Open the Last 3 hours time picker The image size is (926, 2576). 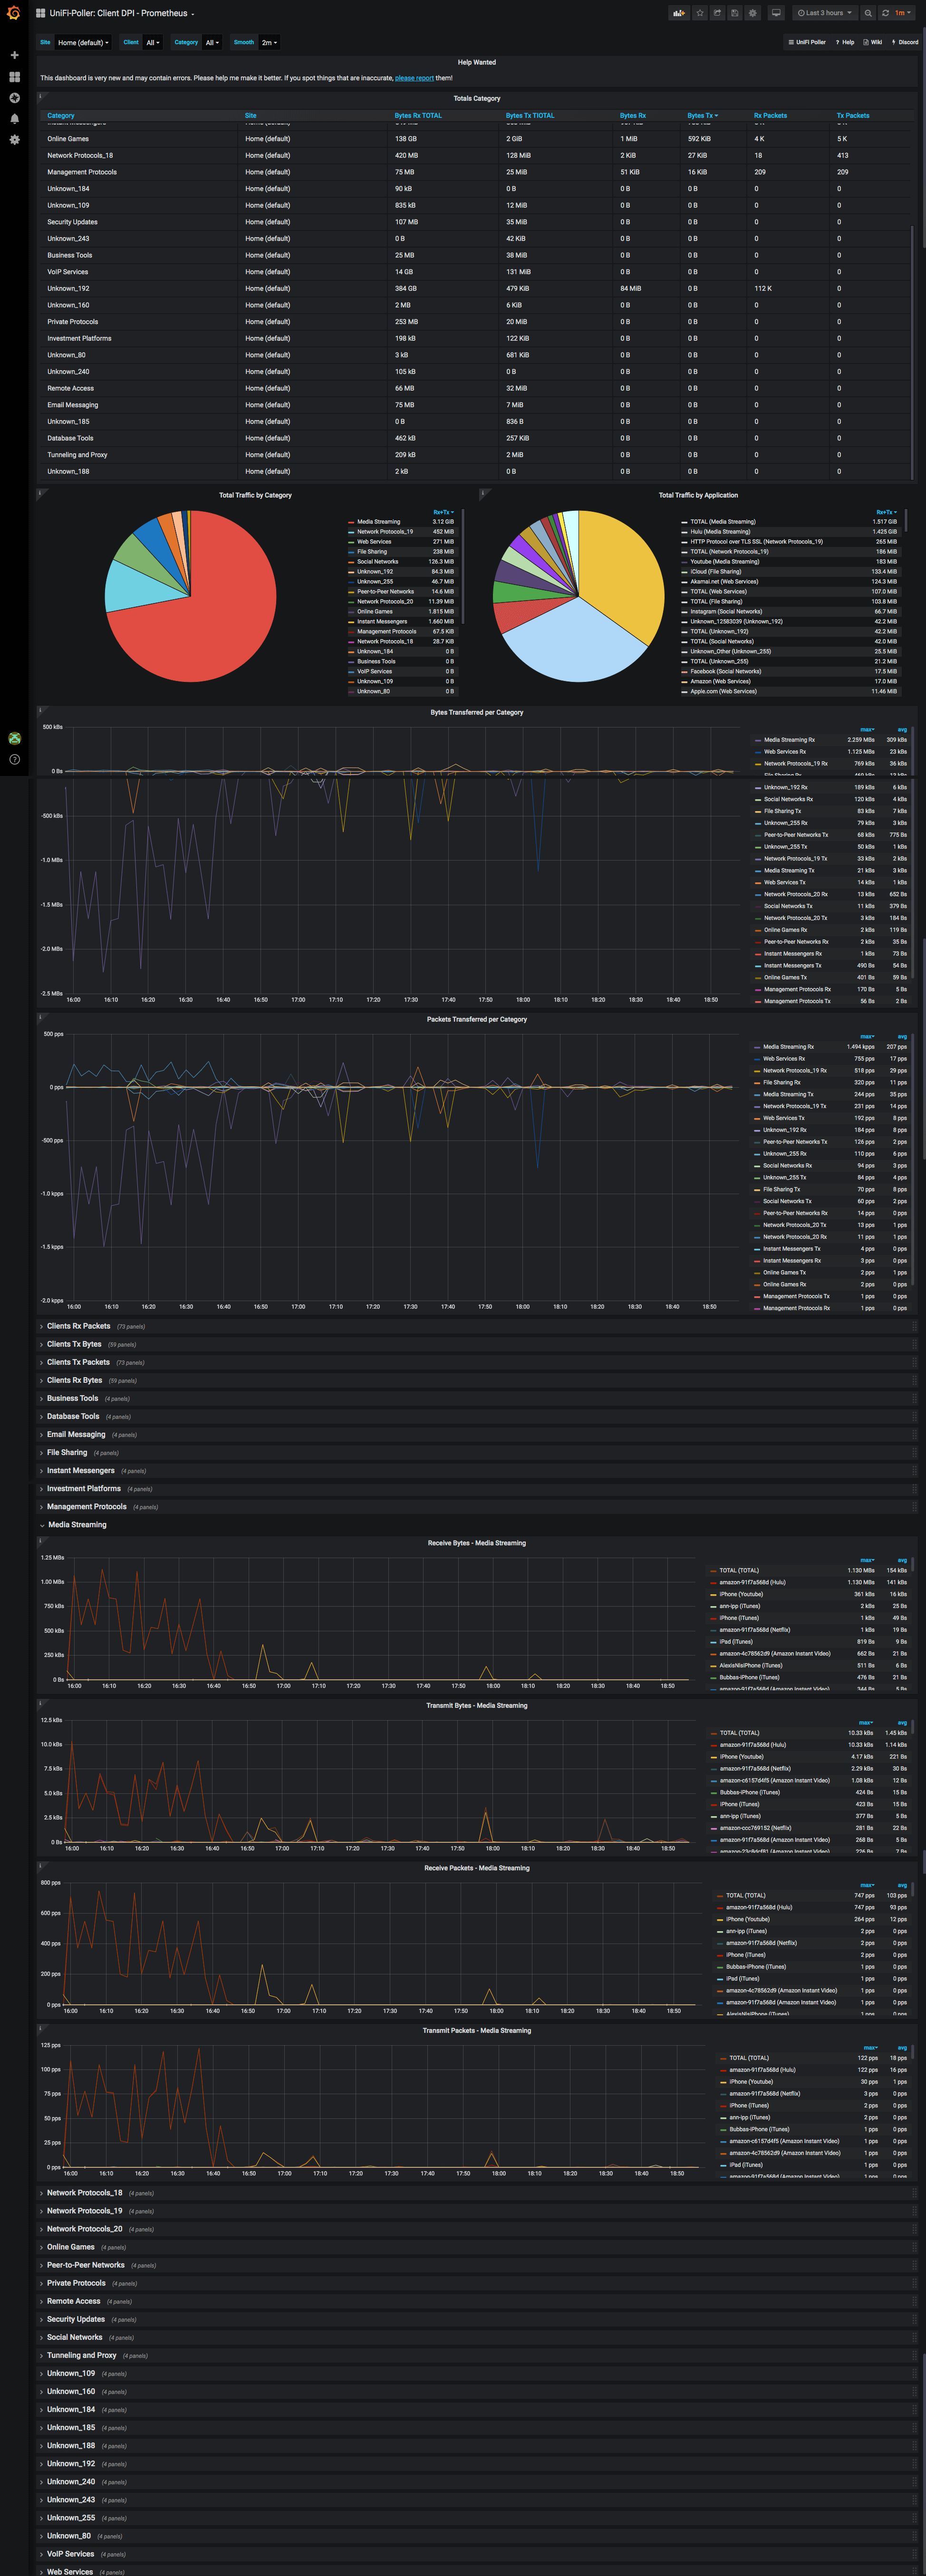(x=825, y=13)
